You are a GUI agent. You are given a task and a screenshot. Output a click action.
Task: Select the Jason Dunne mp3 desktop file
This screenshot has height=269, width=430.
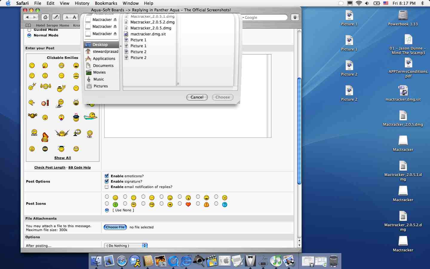point(408,40)
